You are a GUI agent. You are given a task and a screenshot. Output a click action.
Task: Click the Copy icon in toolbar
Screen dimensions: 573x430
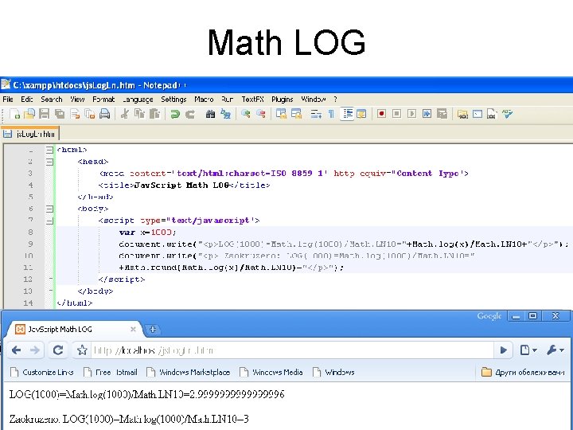click(139, 114)
